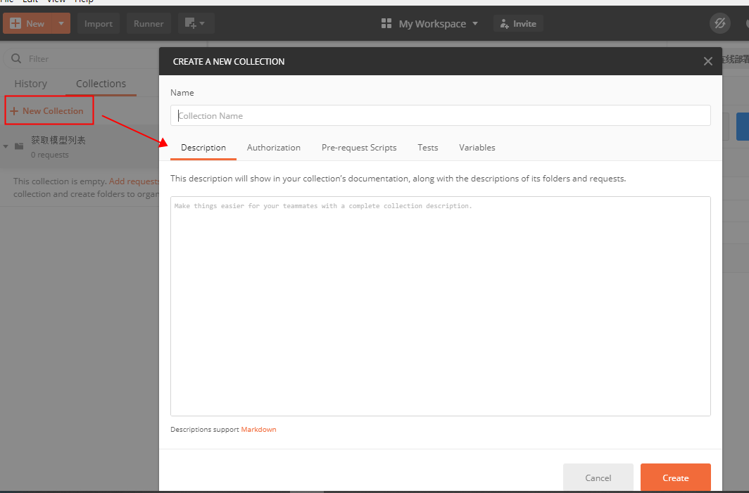Viewport: 749px width, 493px height.
Task: Switch to the History tab
Action: [30, 84]
